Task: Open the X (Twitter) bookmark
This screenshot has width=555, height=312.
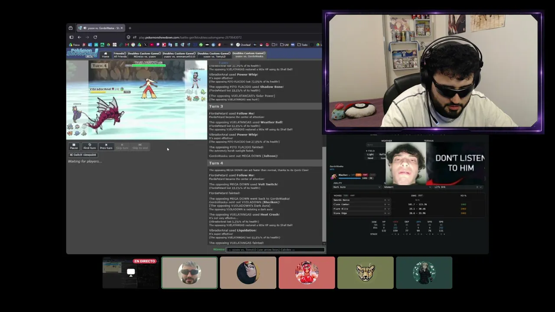Action: (145, 45)
